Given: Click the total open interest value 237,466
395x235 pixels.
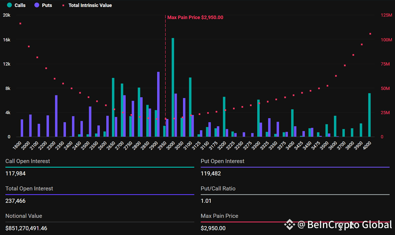Looking at the screenshot, I should click(15, 201).
